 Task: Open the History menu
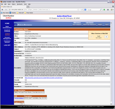pyautogui.click(x=14, y=4)
